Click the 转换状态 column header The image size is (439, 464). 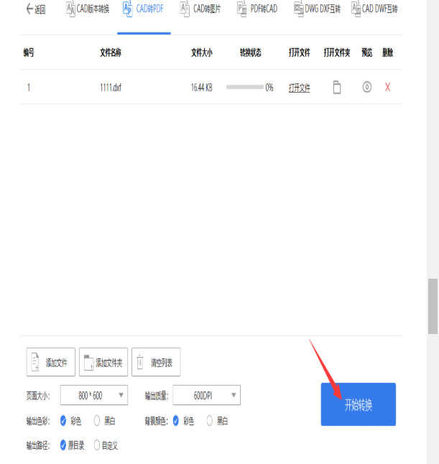coord(251,52)
